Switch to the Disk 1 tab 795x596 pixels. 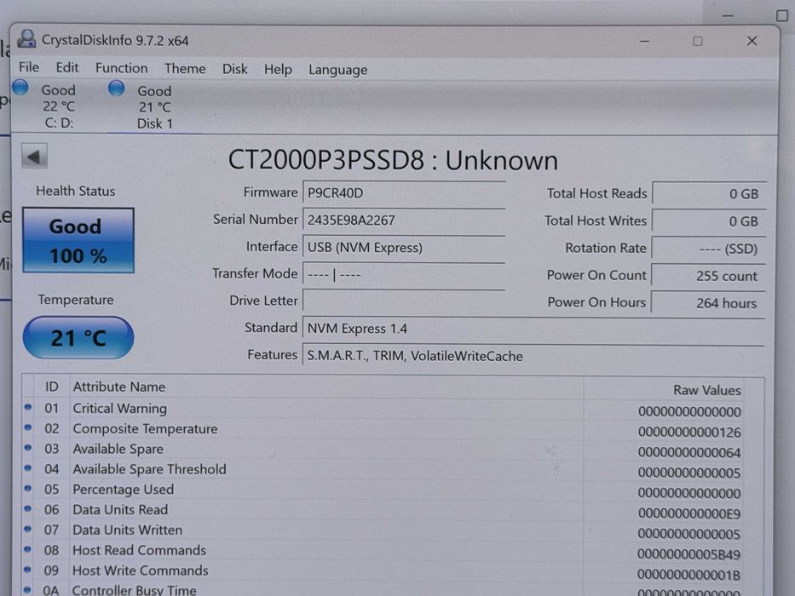pos(154,107)
